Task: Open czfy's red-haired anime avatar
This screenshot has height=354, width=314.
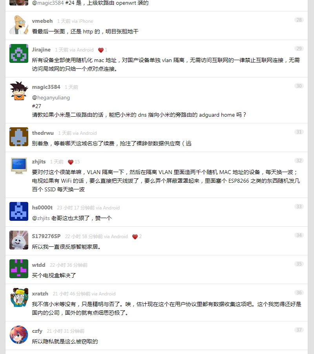Action: click(19, 335)
